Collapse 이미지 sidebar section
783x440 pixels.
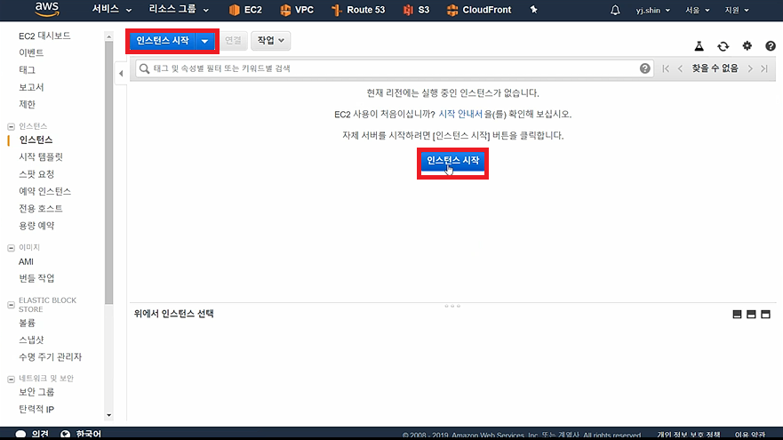(11, 248)
